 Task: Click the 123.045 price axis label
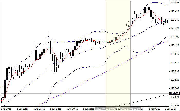pyautogui.click(x=175, y=54)
